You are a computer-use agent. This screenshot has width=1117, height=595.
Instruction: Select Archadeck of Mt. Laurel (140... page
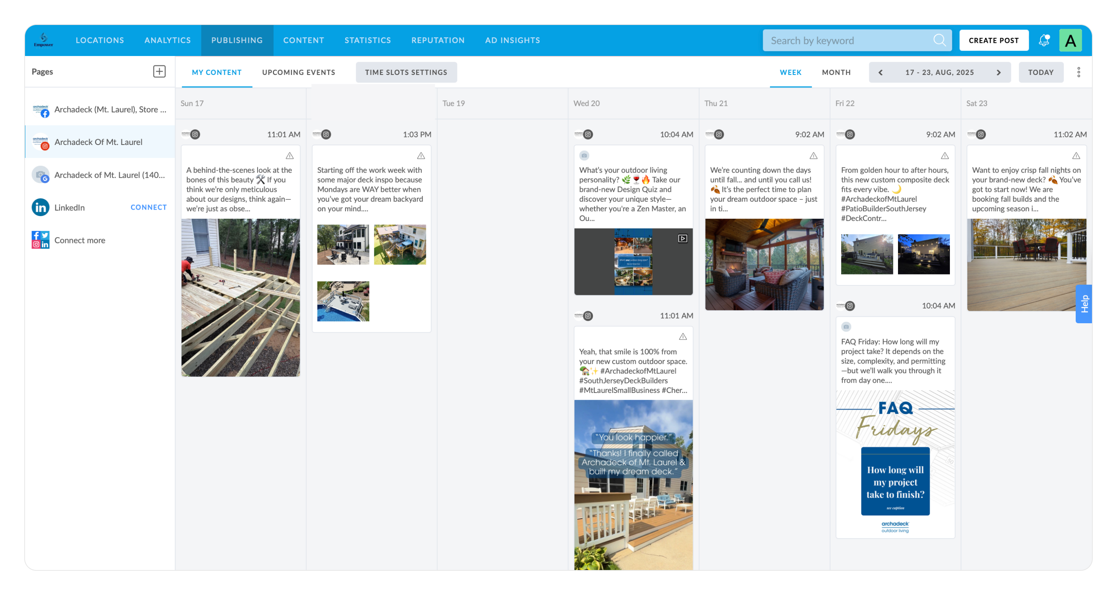[x=100, y=175]
